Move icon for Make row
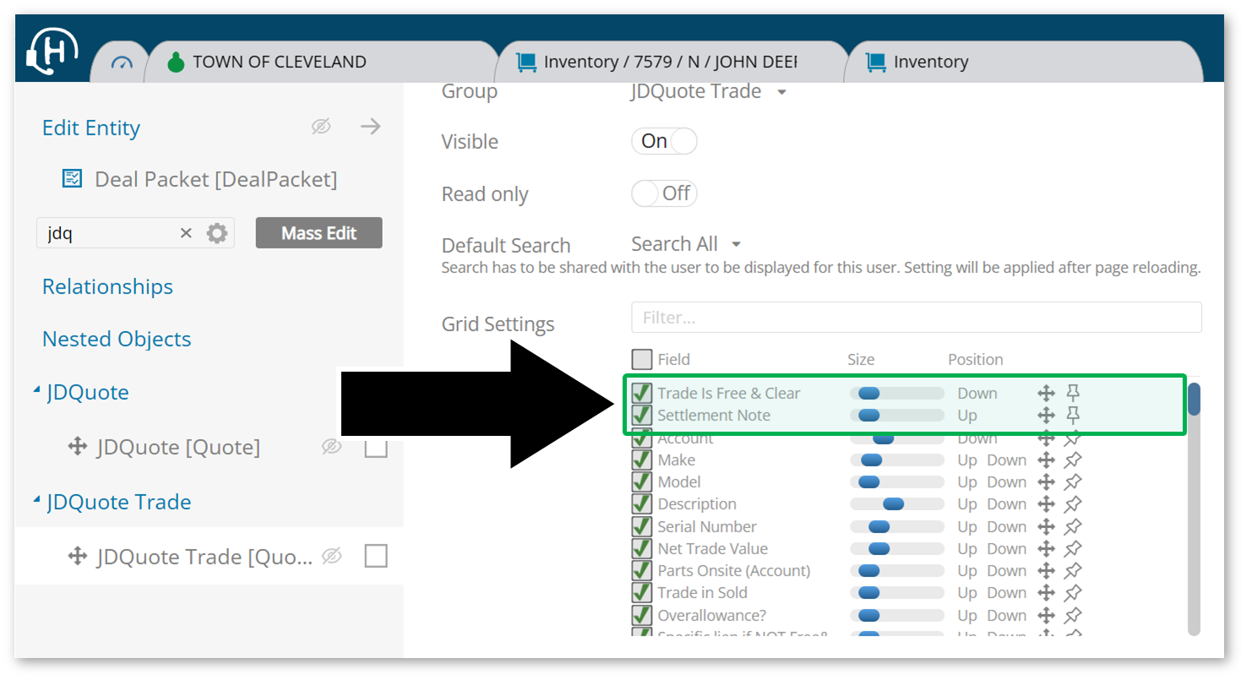The height and width of the screenshot is (680, 1246). (x=1046, y=460)
